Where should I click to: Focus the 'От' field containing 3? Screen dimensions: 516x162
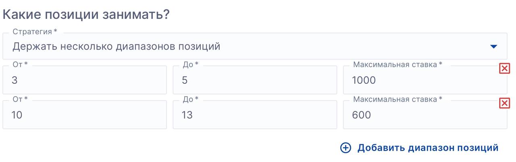click(84, 80)
